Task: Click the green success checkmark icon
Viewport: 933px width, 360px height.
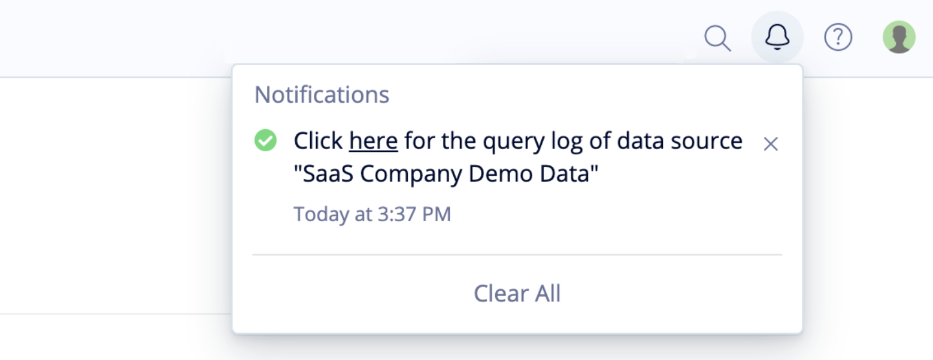Action: [x=265, y=141]
